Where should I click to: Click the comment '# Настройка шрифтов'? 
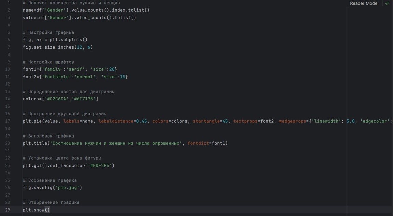(48, 62)
